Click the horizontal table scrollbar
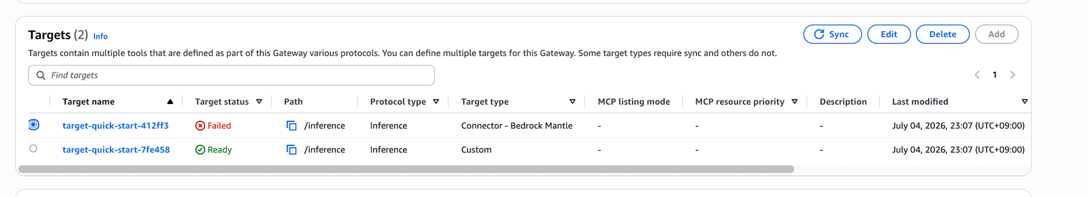Viewport: 1088px width, 197px height. pyautogui.click(x=406, y=169)
